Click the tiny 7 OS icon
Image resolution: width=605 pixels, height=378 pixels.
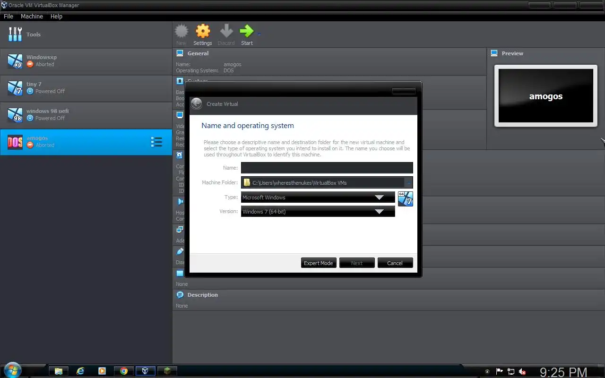point(15,88)
